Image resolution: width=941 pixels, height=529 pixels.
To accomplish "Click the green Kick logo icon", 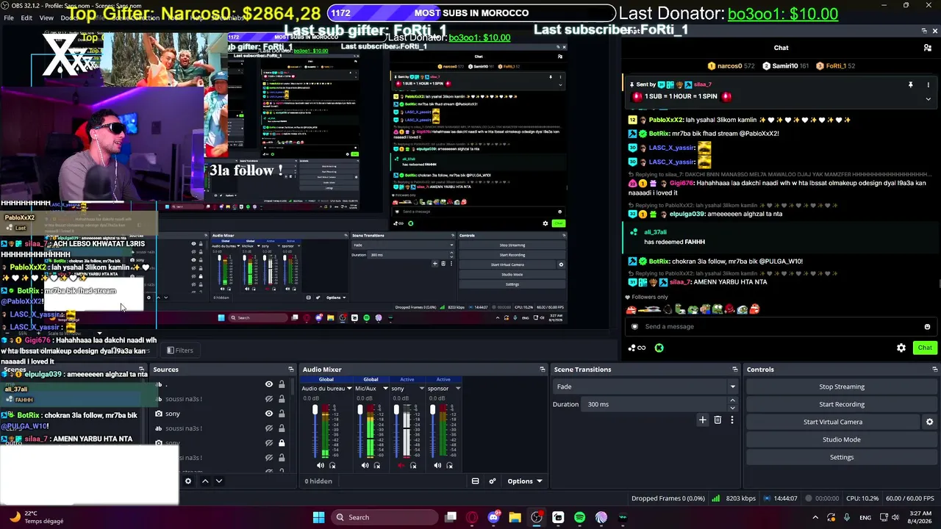I will point(659,348).
